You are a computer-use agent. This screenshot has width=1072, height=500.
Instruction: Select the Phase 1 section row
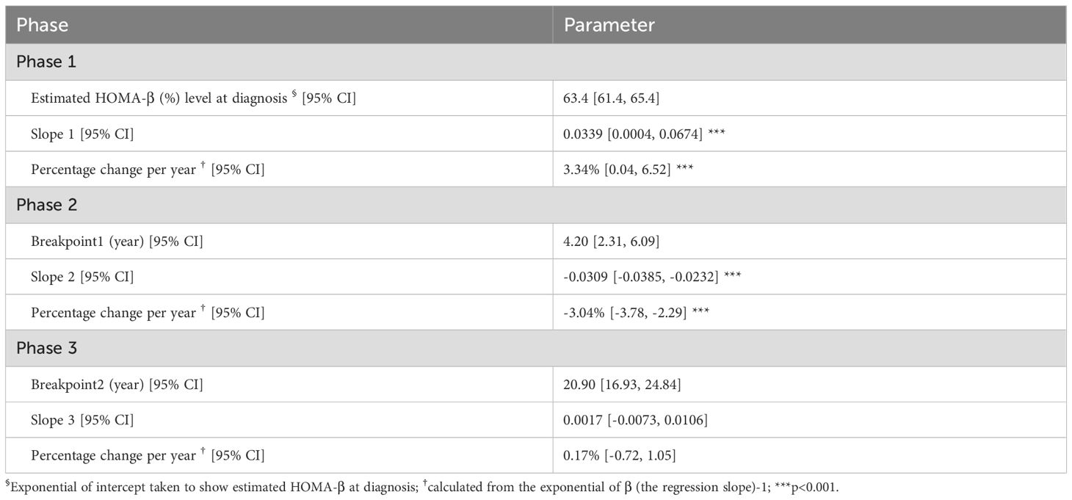point(46,62)
